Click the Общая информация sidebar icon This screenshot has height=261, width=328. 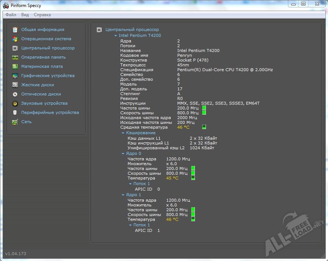15,29
